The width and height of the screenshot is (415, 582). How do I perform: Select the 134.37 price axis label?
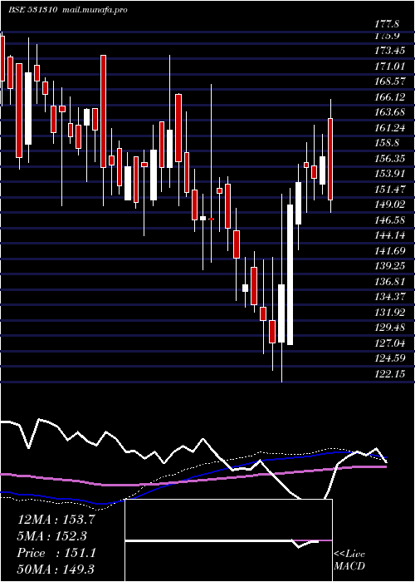pyautogui.click(x=390, y=297)
